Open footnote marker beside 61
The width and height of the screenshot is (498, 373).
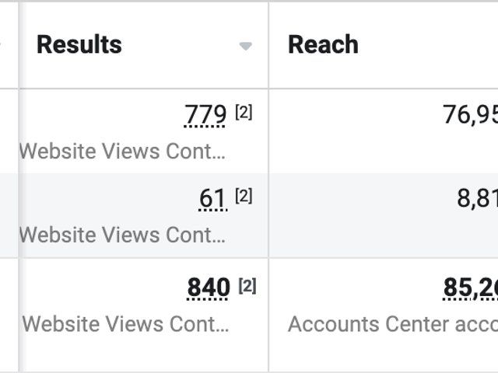point(244,197)
